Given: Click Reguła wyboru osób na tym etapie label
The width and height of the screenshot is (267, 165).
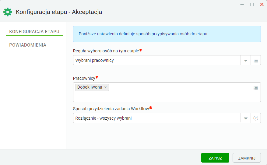Looking at the screenshot, I should tap(106, 51).
